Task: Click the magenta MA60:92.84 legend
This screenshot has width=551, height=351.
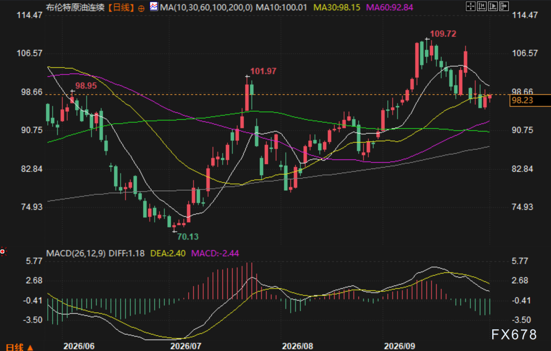Action: pos(390,7)
